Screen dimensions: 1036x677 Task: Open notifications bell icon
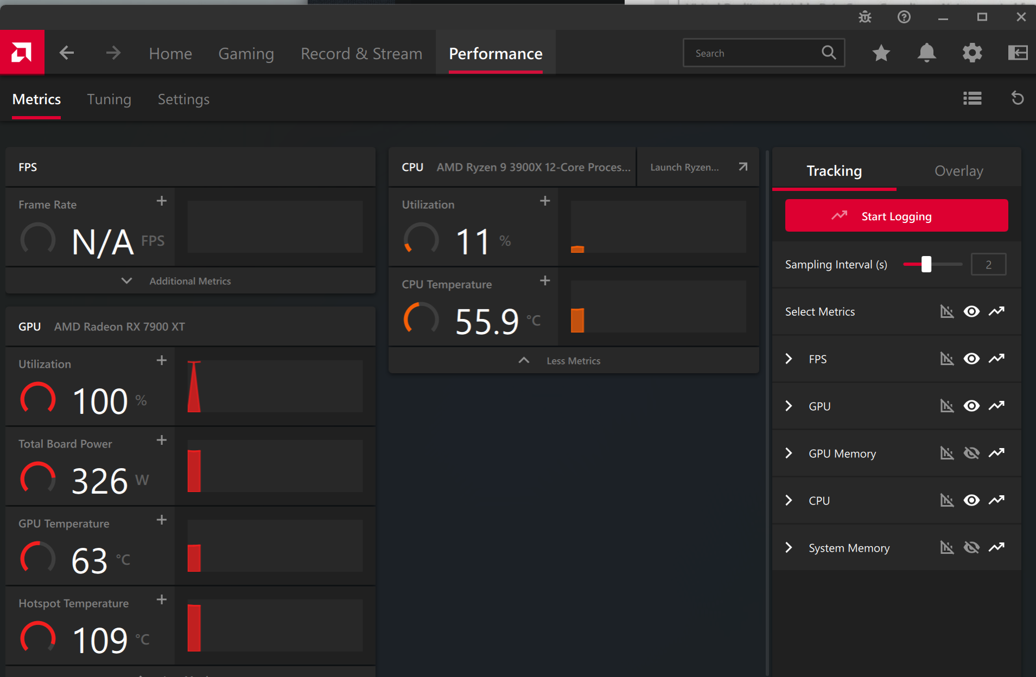pyautogui.click(x=926, y=53)
